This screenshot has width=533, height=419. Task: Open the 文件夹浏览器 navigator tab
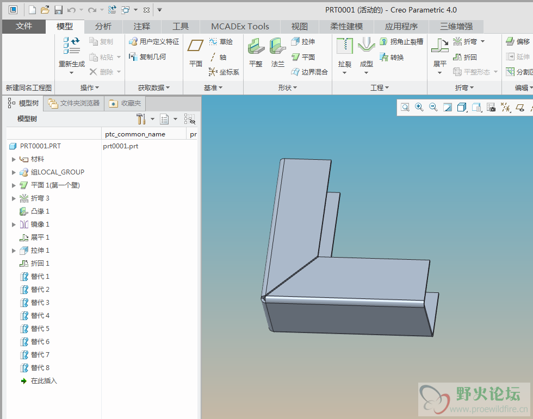74,103
